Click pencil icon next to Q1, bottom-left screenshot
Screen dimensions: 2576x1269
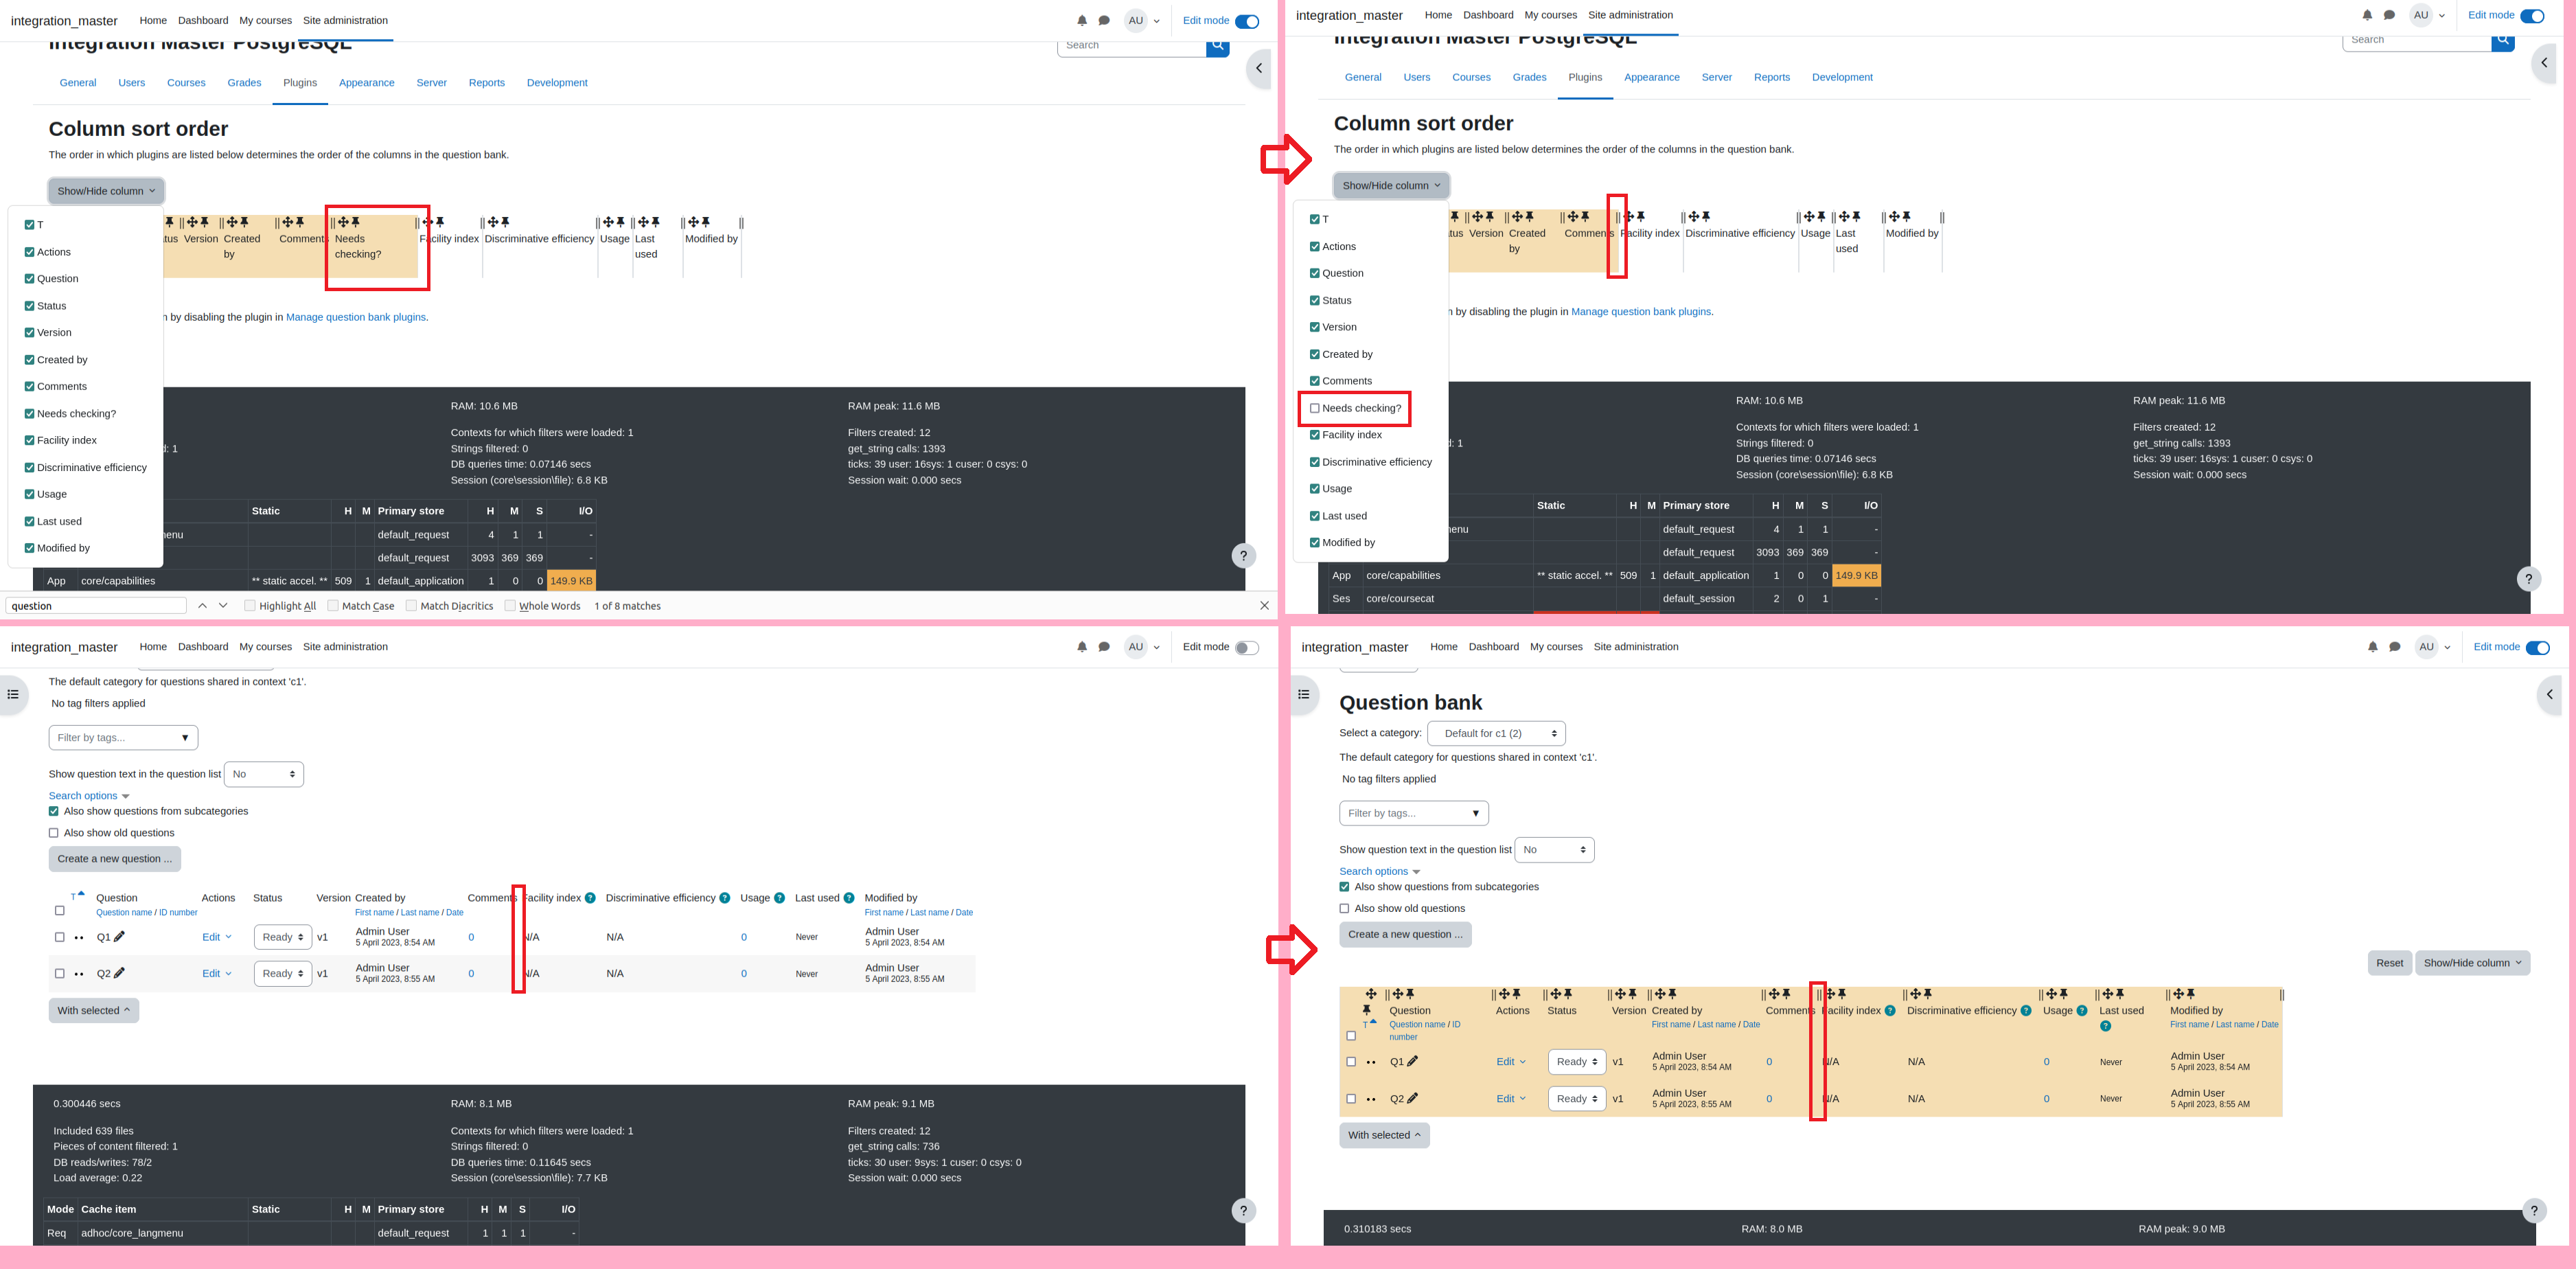tap(119, 937)
